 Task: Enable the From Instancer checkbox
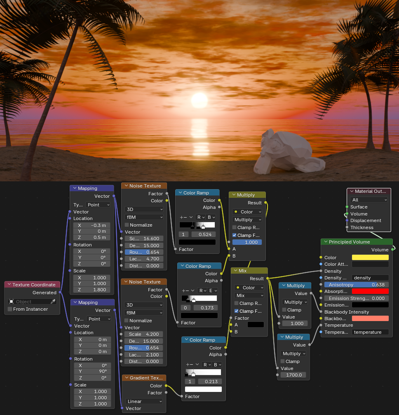[10, 309]
